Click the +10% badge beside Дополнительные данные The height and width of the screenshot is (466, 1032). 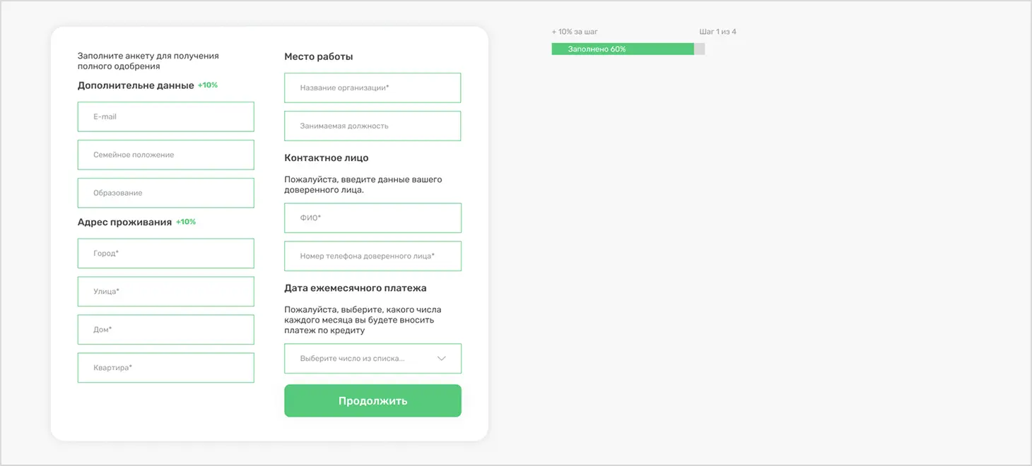(x=208, y=85)
